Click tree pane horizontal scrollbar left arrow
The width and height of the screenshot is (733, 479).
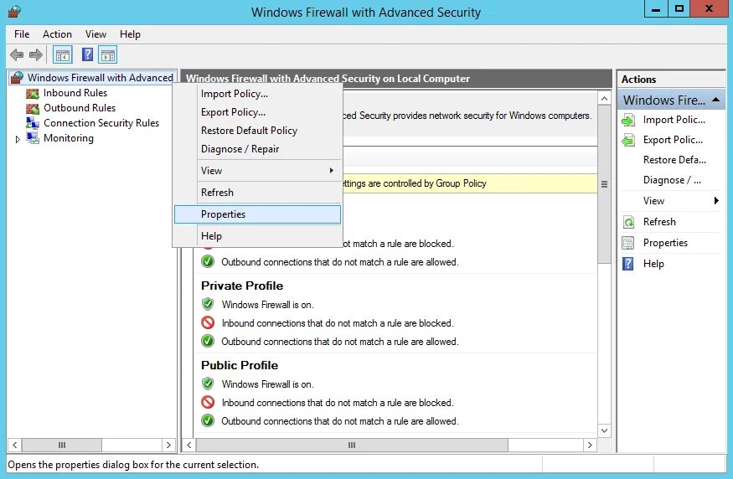(14, 445)
